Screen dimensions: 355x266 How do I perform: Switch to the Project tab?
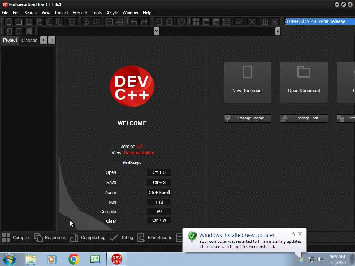point(10,40)
